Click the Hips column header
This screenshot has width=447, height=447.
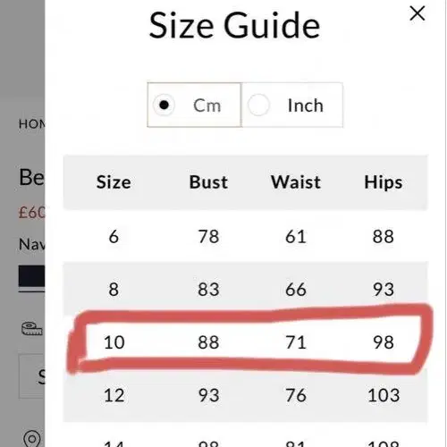click(384, 182)
